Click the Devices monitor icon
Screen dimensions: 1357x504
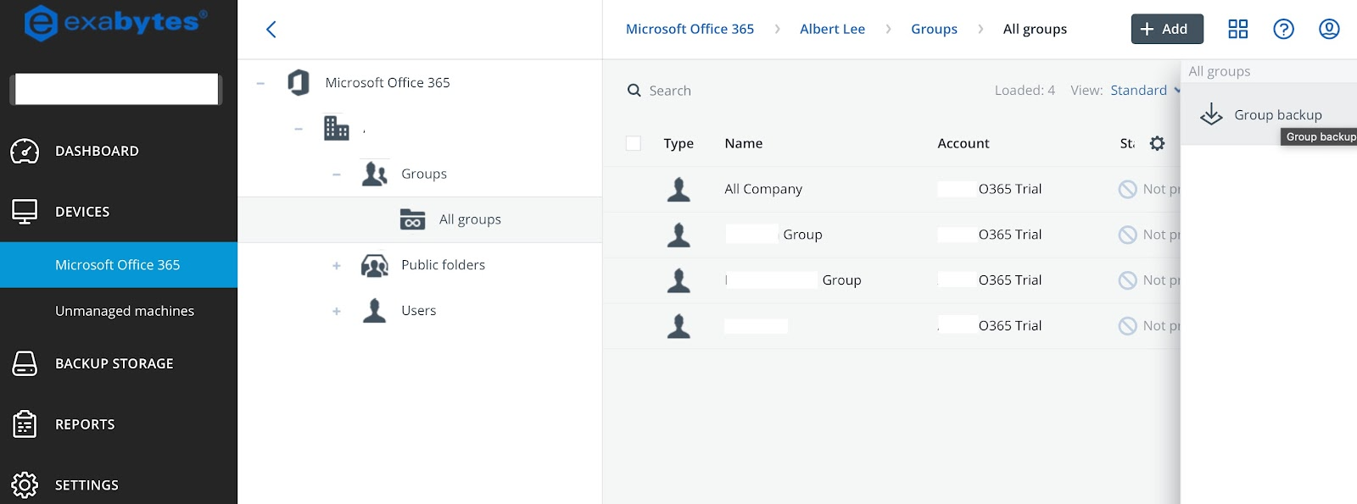pos(25,212)
